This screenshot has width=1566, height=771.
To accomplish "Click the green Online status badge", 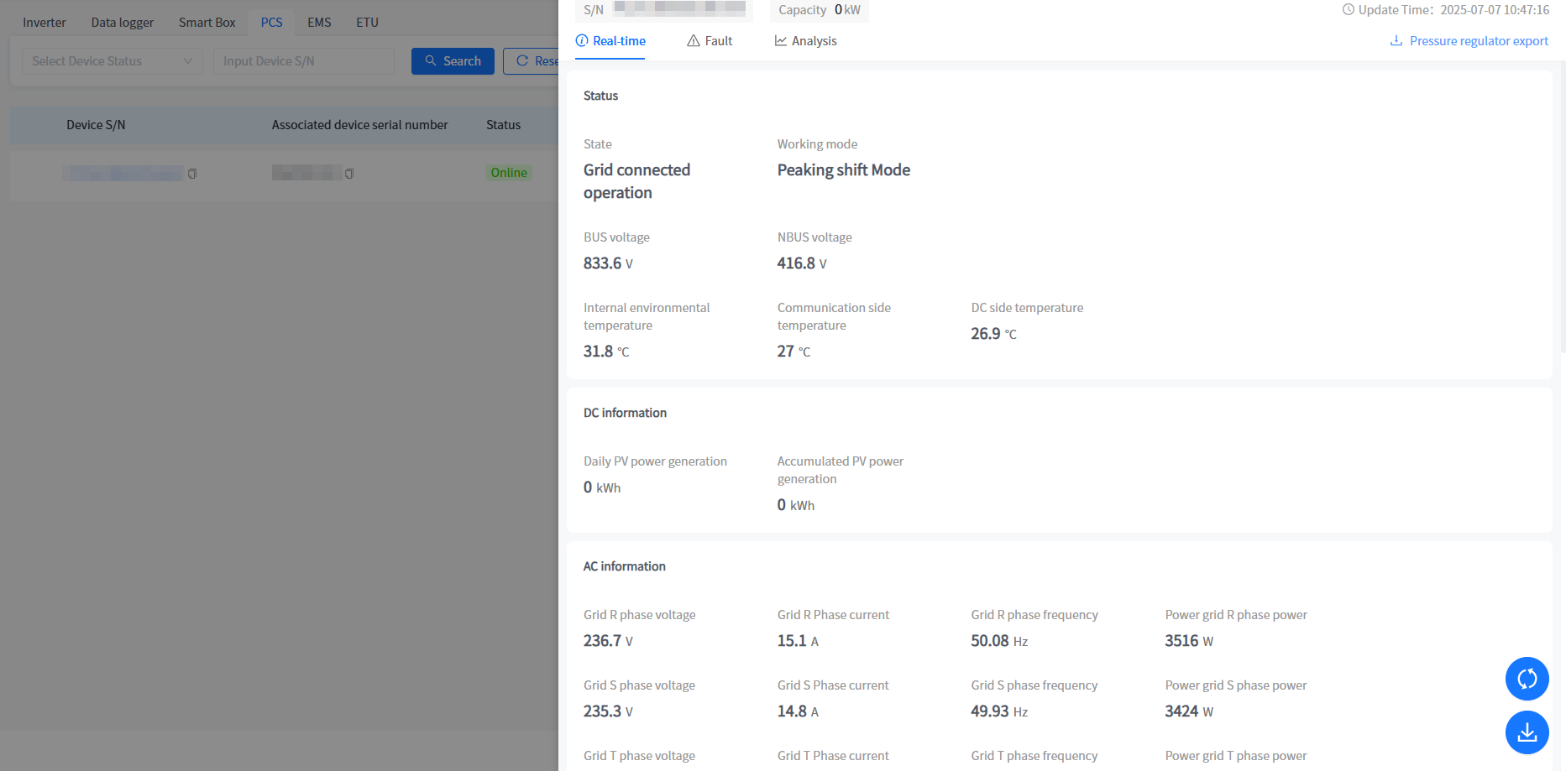I will point(509,173).
